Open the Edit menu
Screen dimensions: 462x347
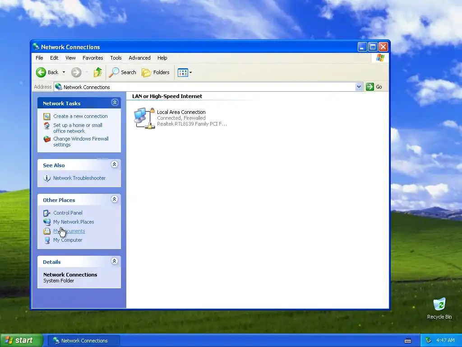pyautogui.click(x=54, y=58)
